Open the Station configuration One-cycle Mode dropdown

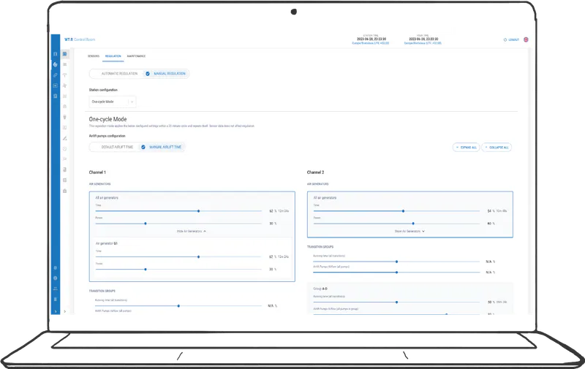pos(112,102)
